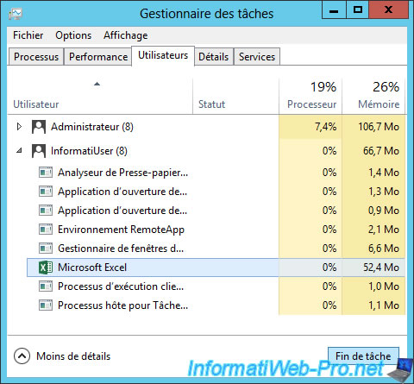The height and width of the screenshot is (384, 414).
Task: Collapse the InformatiUser session tree
Action: pyautogui.click(x=19, y=150)
